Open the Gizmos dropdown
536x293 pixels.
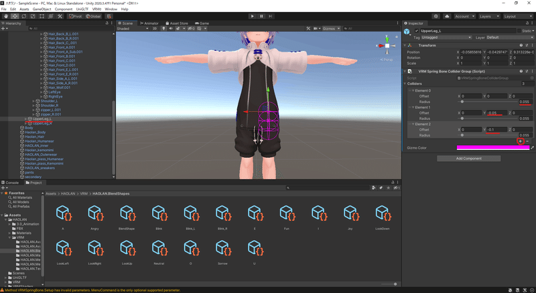click(331, 29)
